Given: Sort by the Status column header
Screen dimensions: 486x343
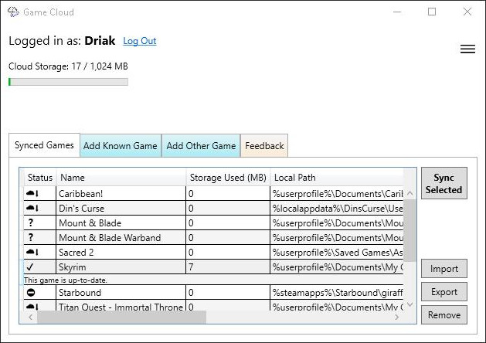Looking at the screenshot, I should pos(40,178).
